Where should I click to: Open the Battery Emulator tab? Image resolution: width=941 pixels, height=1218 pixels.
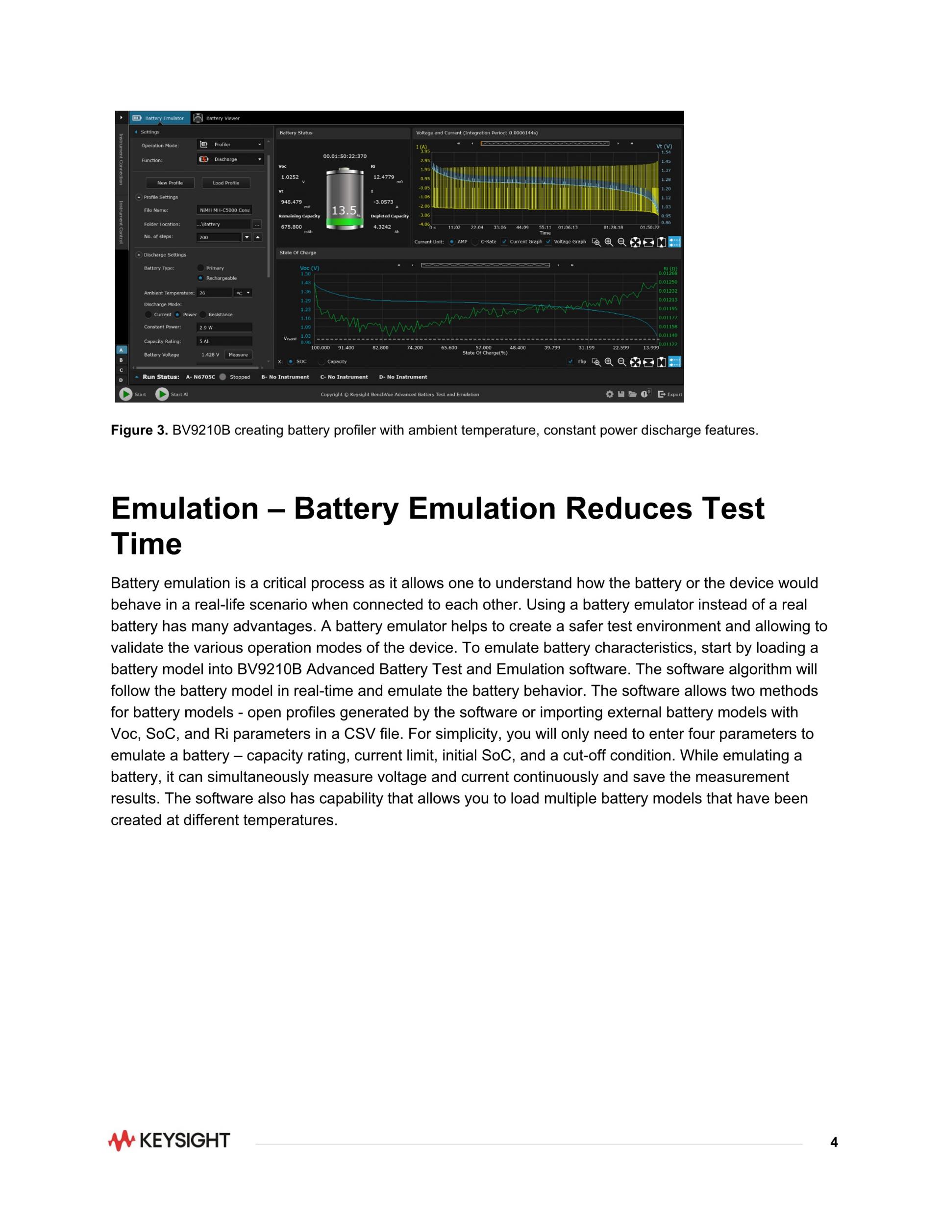pyautogui.click(x=159, y=118)
